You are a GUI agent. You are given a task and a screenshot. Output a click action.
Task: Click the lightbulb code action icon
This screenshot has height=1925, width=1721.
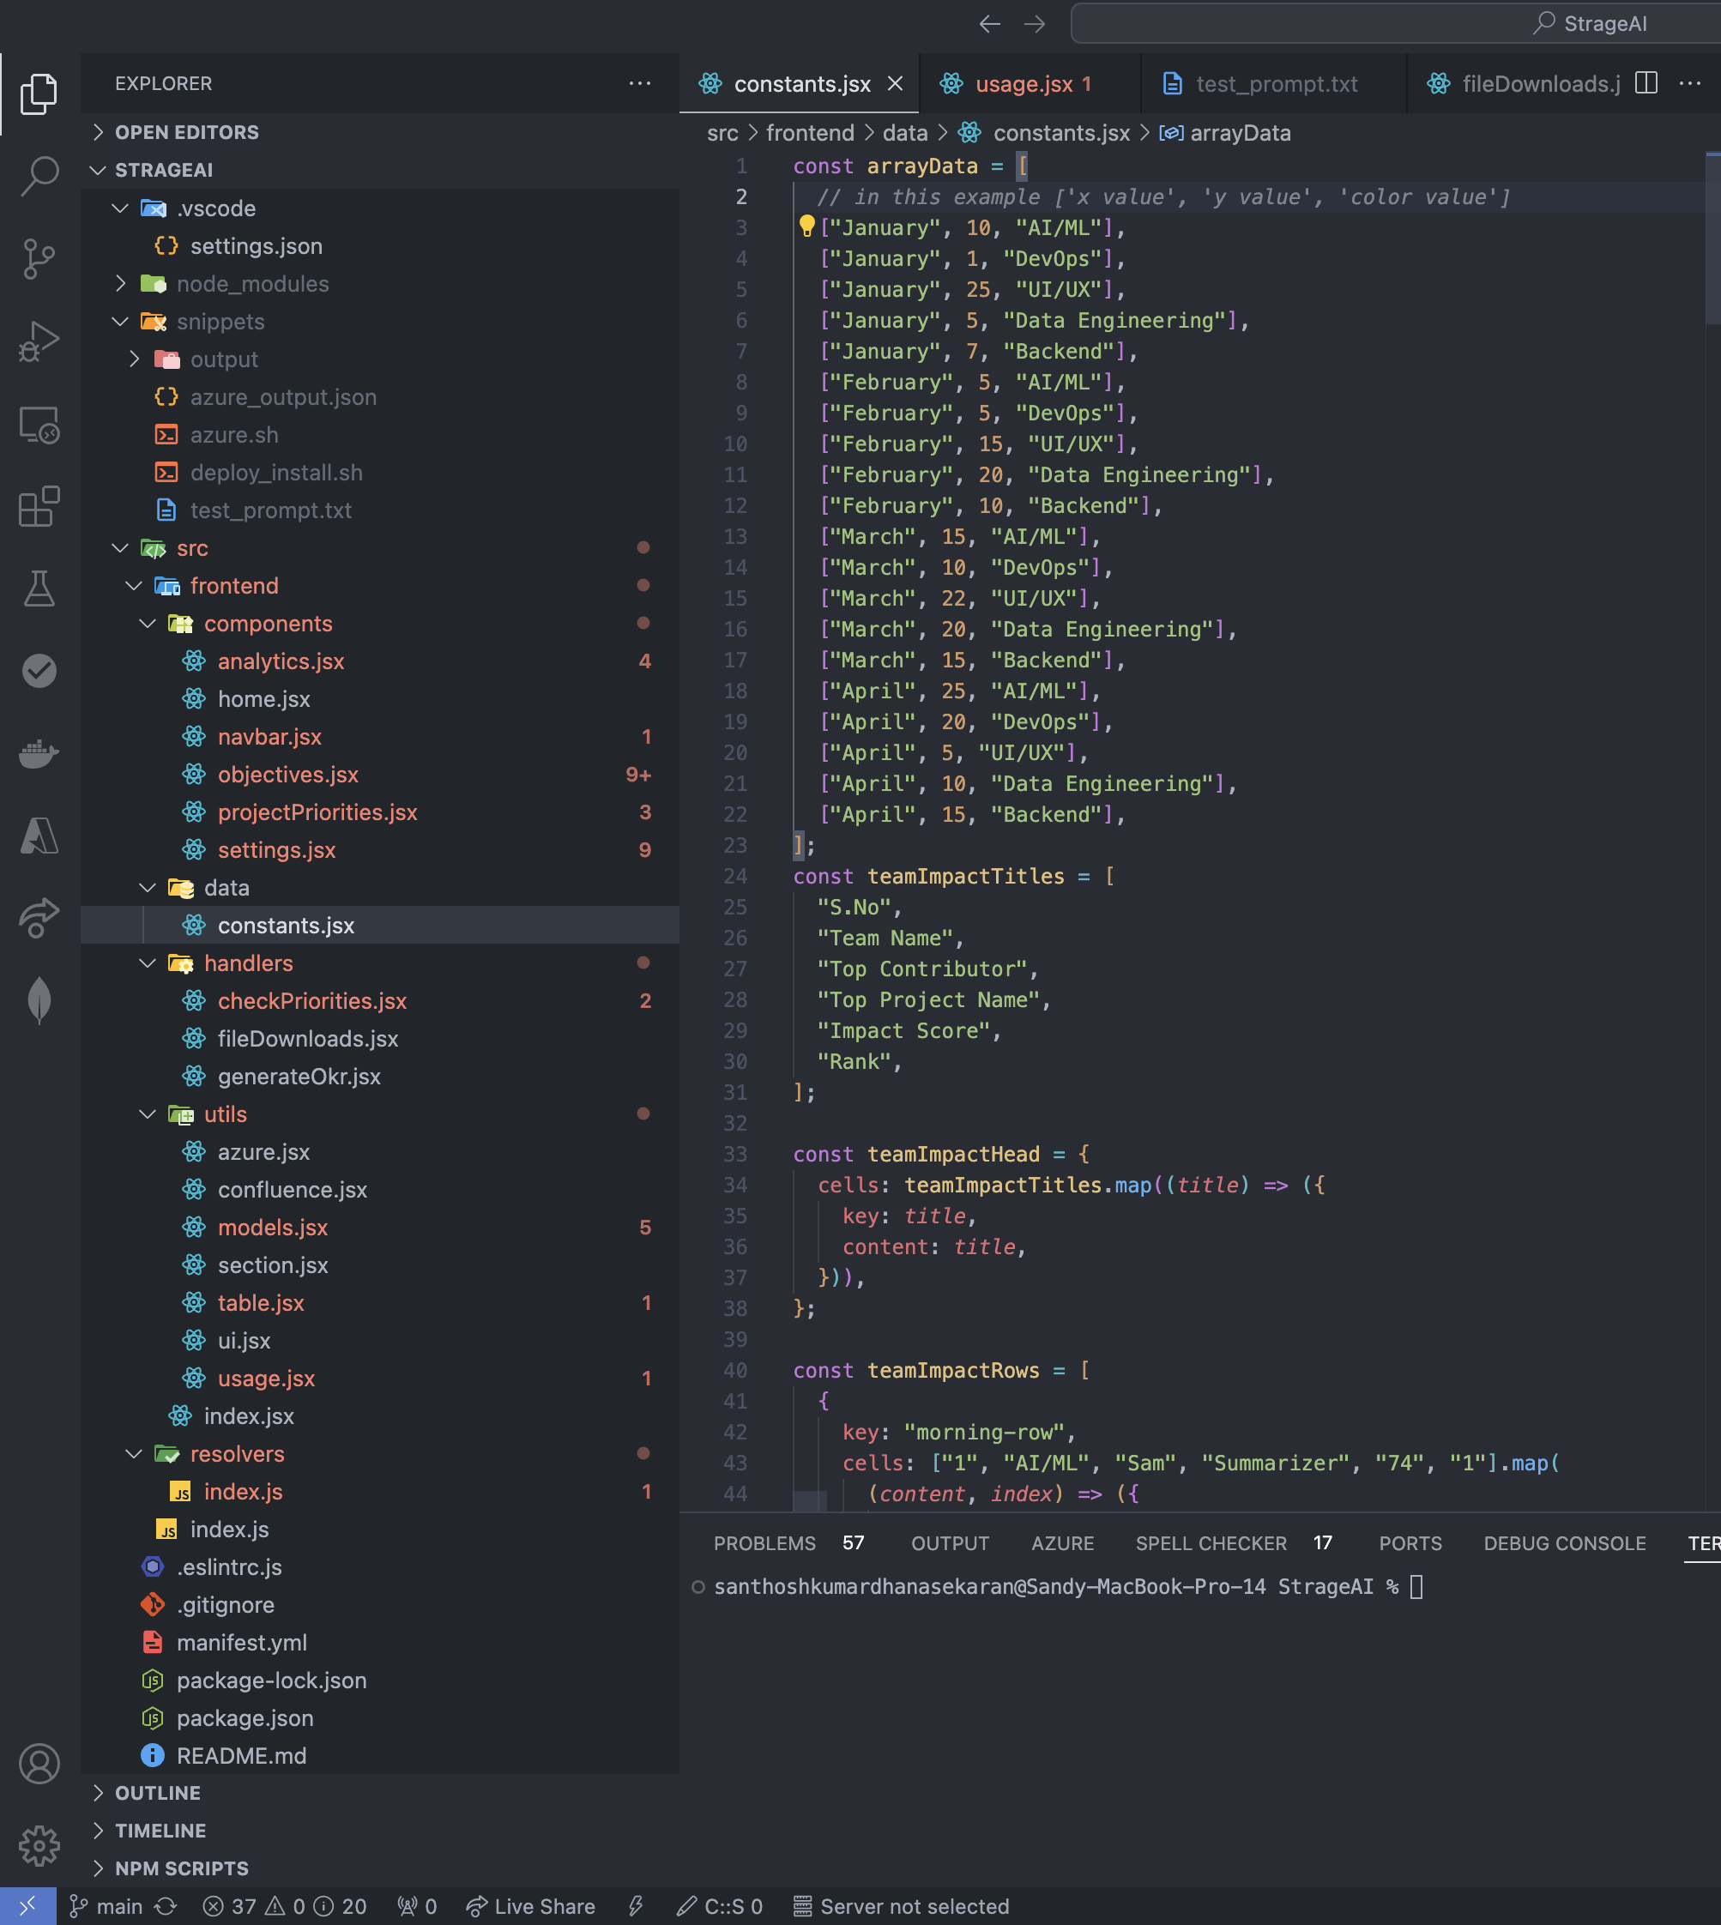(806, 226)
